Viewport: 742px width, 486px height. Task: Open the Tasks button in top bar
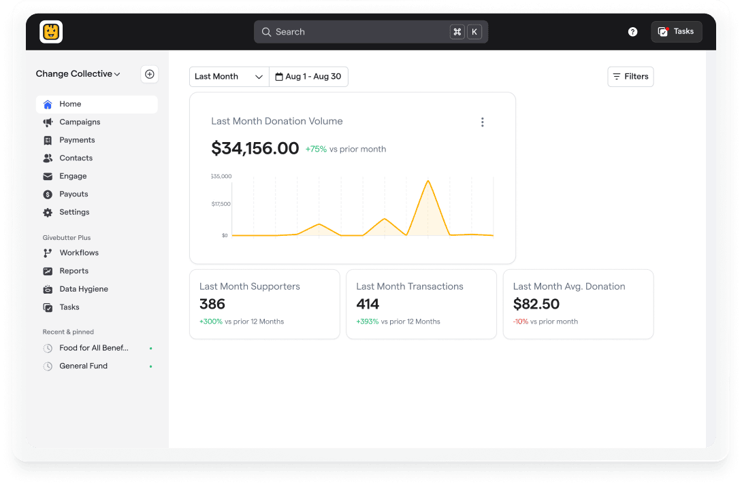click(676, 32)
